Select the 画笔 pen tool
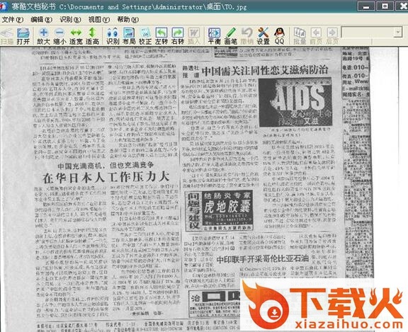Screen dimensions: 408x332 [x=231, y=36]
